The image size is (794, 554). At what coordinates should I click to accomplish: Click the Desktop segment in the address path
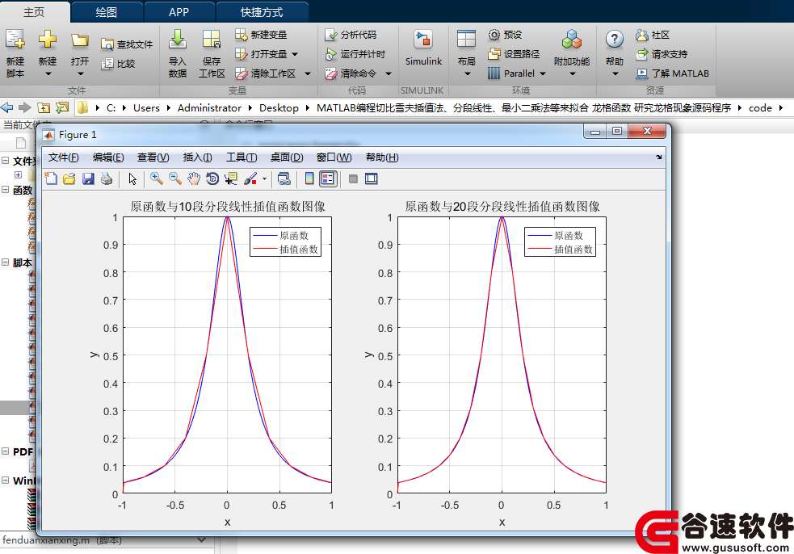pos(279,108)
